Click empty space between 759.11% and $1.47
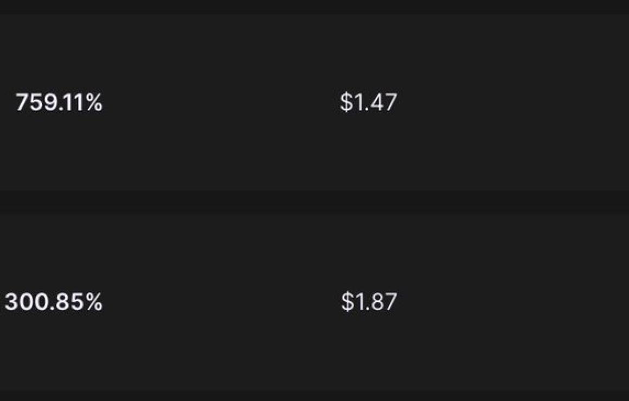 [221, 102]
